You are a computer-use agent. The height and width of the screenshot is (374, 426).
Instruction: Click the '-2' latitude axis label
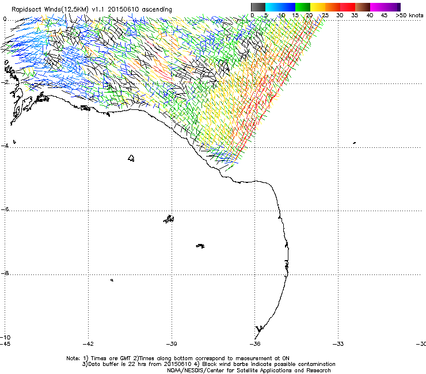[5, 82]
